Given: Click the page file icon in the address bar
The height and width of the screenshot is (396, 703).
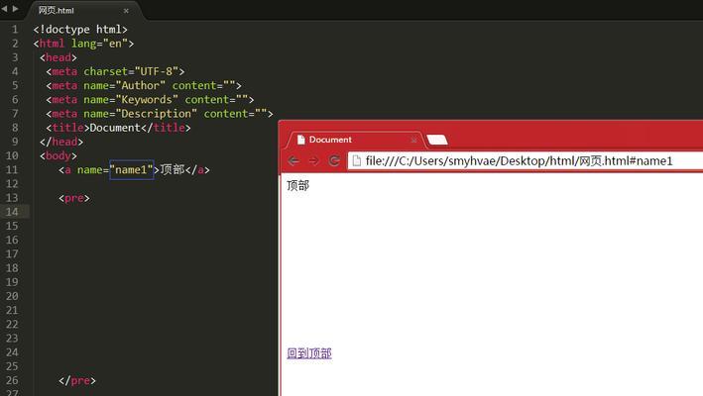Looking at the screenshot, I should click(x=356, y=160).
